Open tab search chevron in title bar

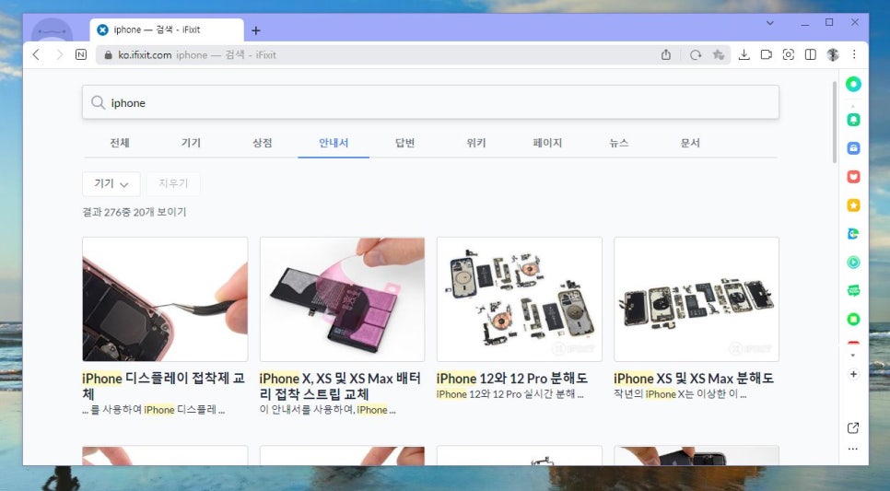pos(769,23)
